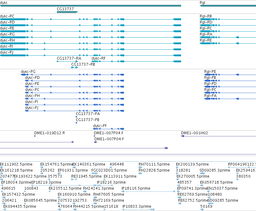Viewport: 256px width, 211px height.
Task: Select the dysc-PI protein label
Action: [x=32, y=102]
